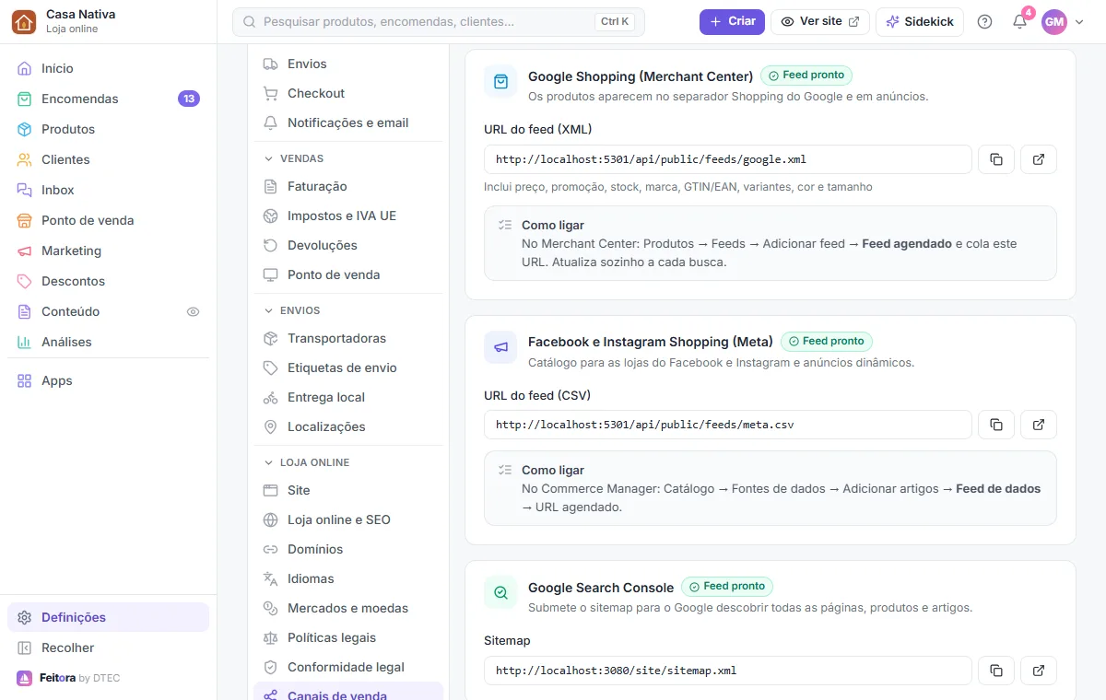
Task: Open Conteúdo in sidebar
Action: coord(108,311)
